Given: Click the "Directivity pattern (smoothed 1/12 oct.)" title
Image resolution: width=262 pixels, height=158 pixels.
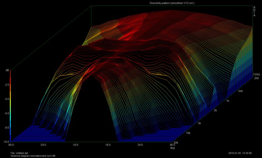Looking at the screenshot, I should (x=172, y=3).
